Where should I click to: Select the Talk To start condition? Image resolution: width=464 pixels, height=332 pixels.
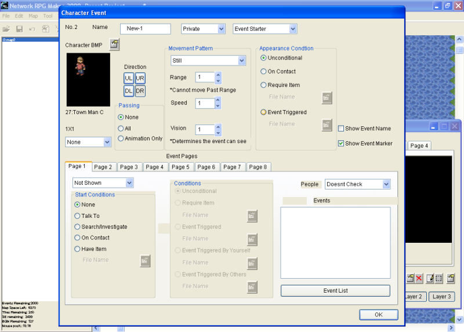(x=78, y=216)
